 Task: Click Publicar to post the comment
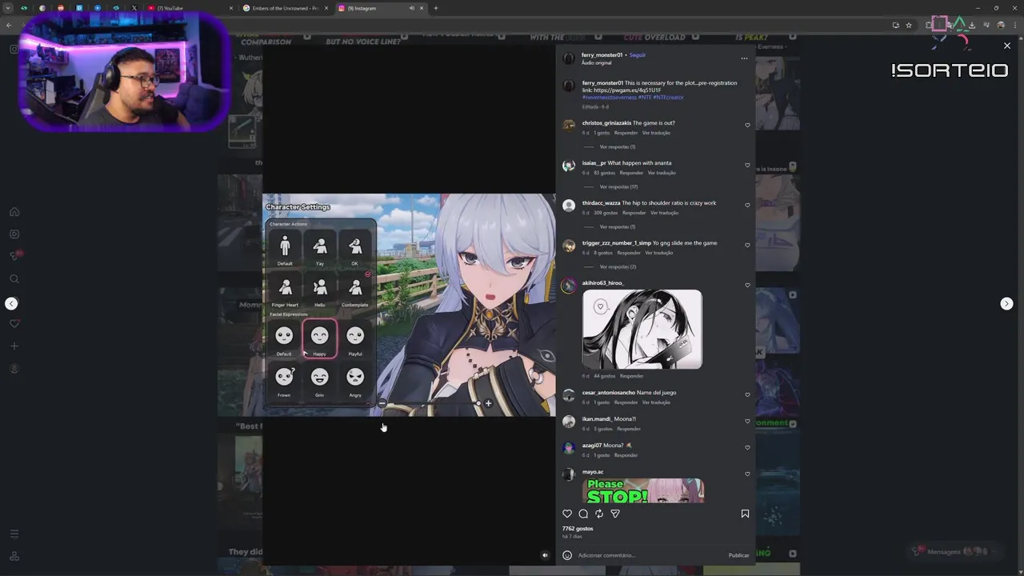pos(738,555)
